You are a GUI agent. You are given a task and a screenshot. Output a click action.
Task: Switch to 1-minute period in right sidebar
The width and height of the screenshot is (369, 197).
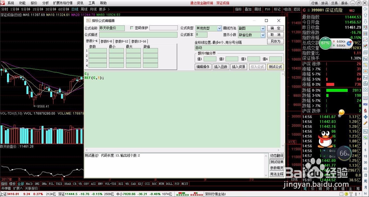click(x=365, y=144)
